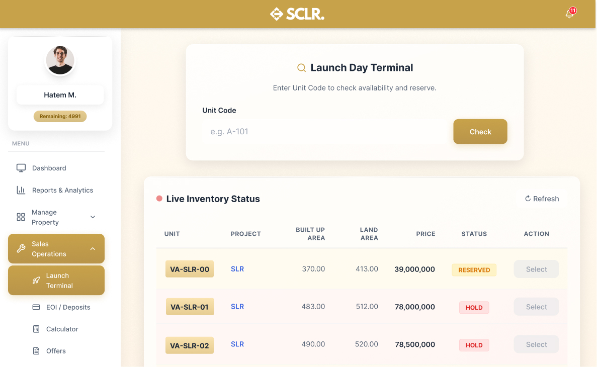Screen dimensions: 597x367
Task: Click the Offers document icon
Action: pos(36,351)
